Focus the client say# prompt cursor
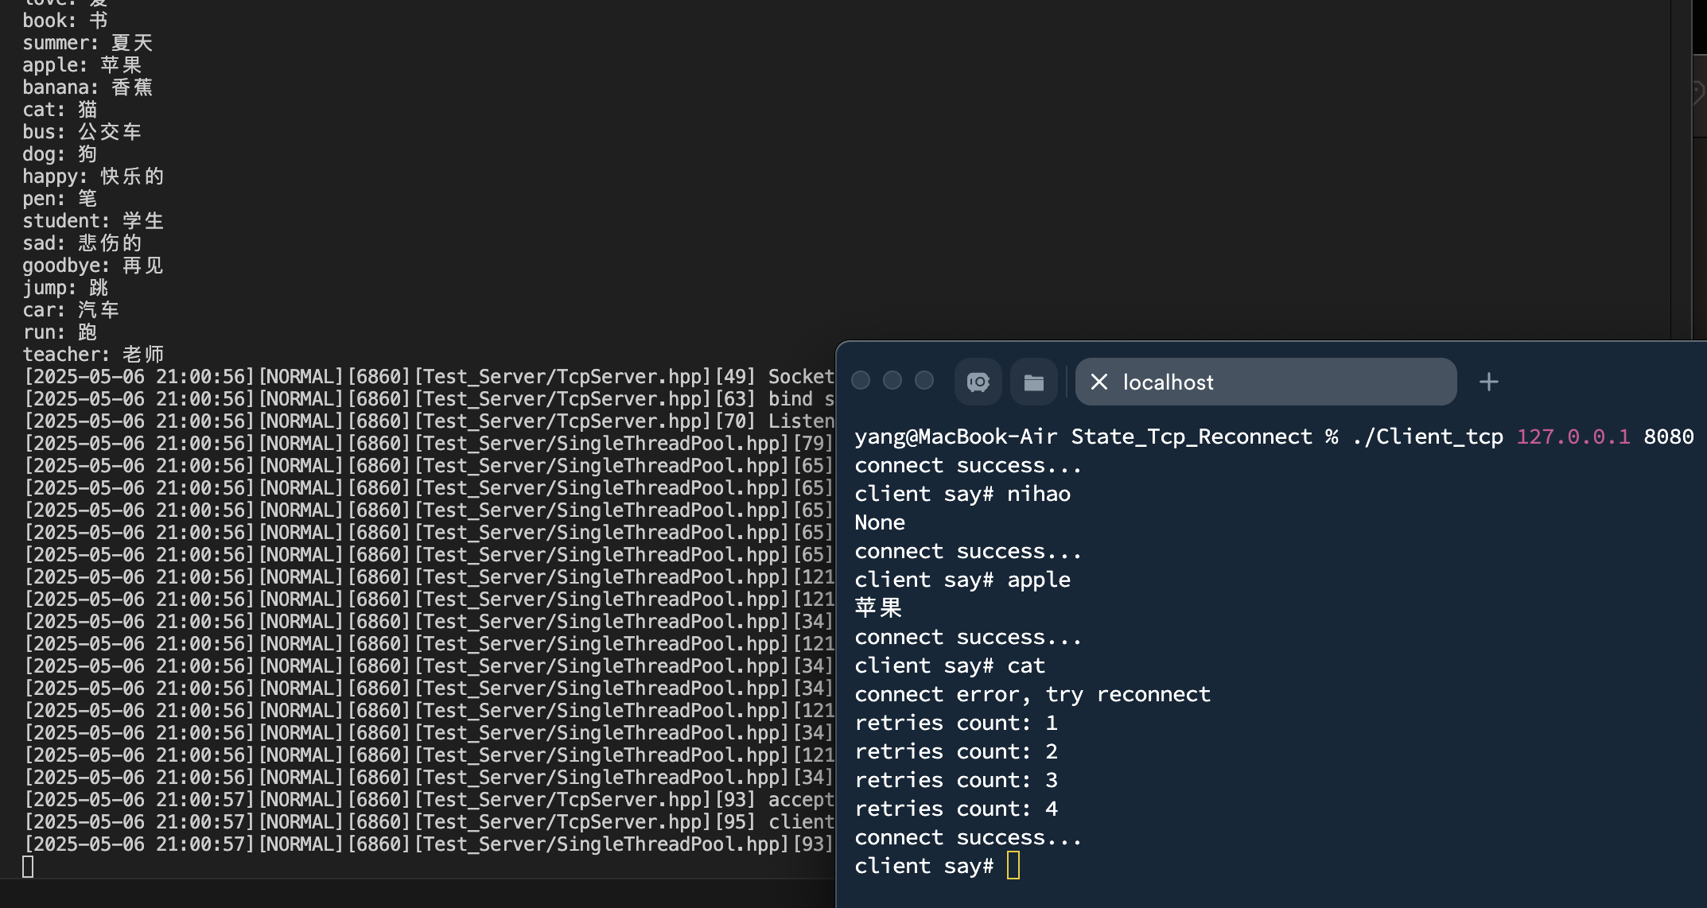 tap(1013, 866)
